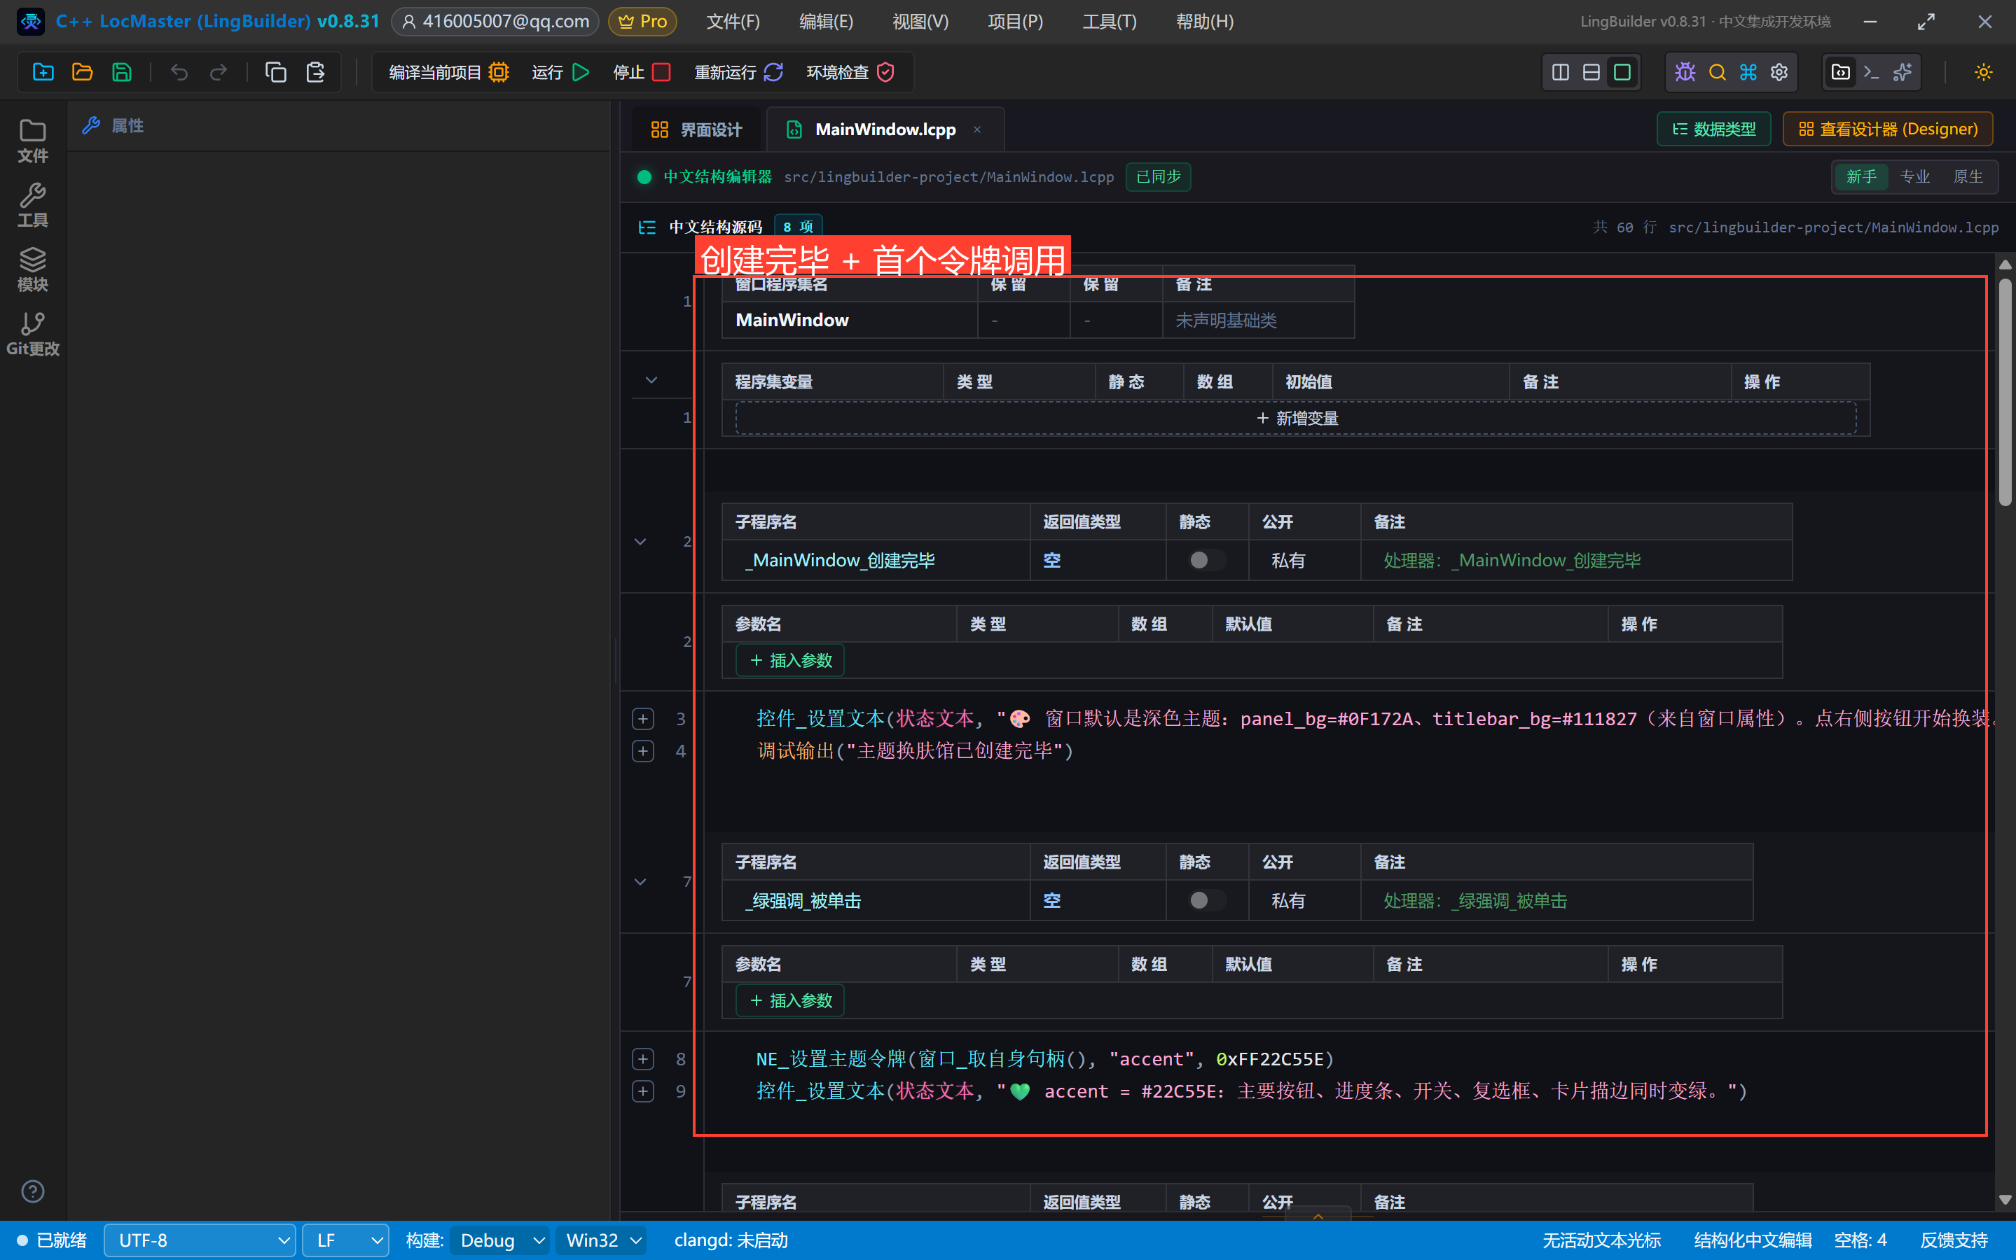Open the terminal prompt icon
2016x1260 pixels.
1872,73
